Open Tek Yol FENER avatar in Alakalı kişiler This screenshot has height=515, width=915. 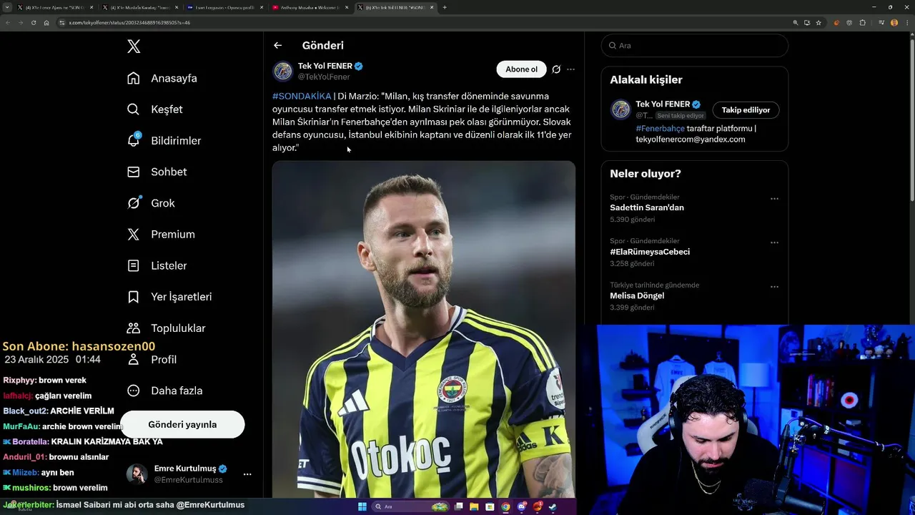[620, 109]
